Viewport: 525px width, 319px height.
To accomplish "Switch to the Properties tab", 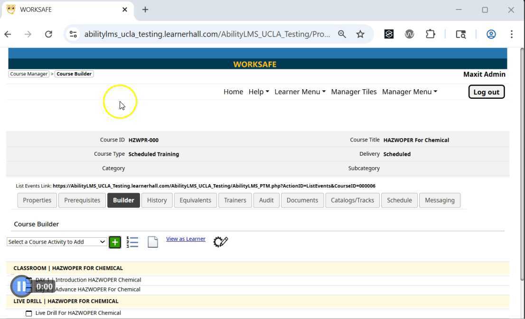I will (x=37, y=200).
